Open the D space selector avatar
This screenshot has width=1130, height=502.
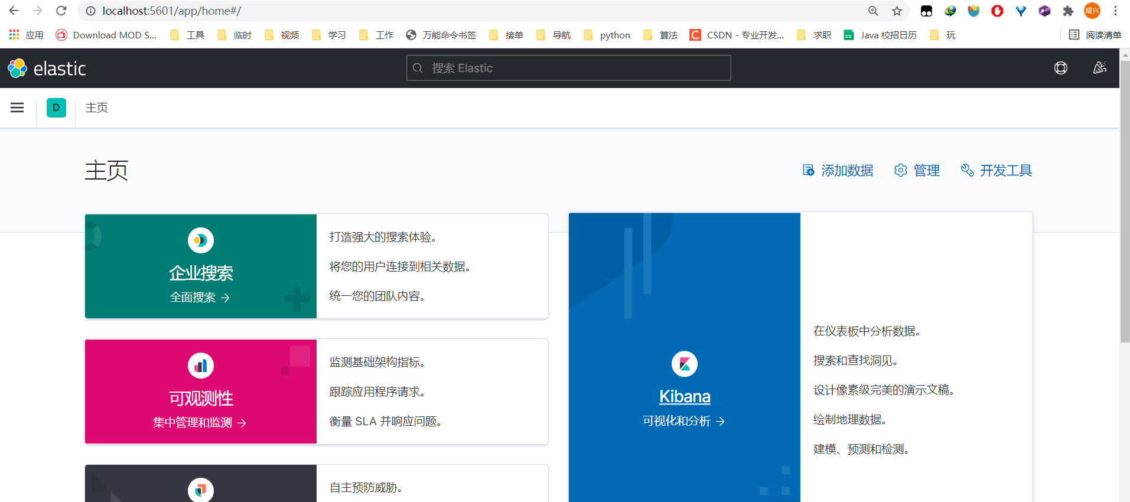pos(56,107)
